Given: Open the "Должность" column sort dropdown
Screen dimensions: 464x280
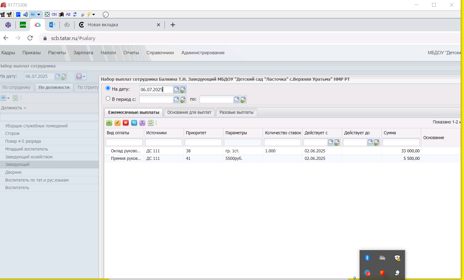Looking at the screenshot, I should click(x=25, y=108).
